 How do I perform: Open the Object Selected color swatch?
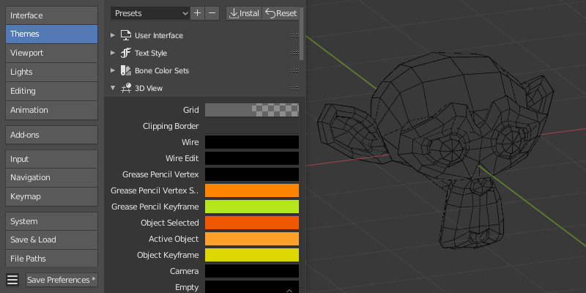pyautogui.click(x=252, y=223)
